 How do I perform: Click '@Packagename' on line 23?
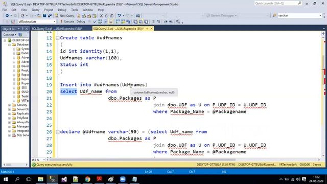click(x=229, y=111)
